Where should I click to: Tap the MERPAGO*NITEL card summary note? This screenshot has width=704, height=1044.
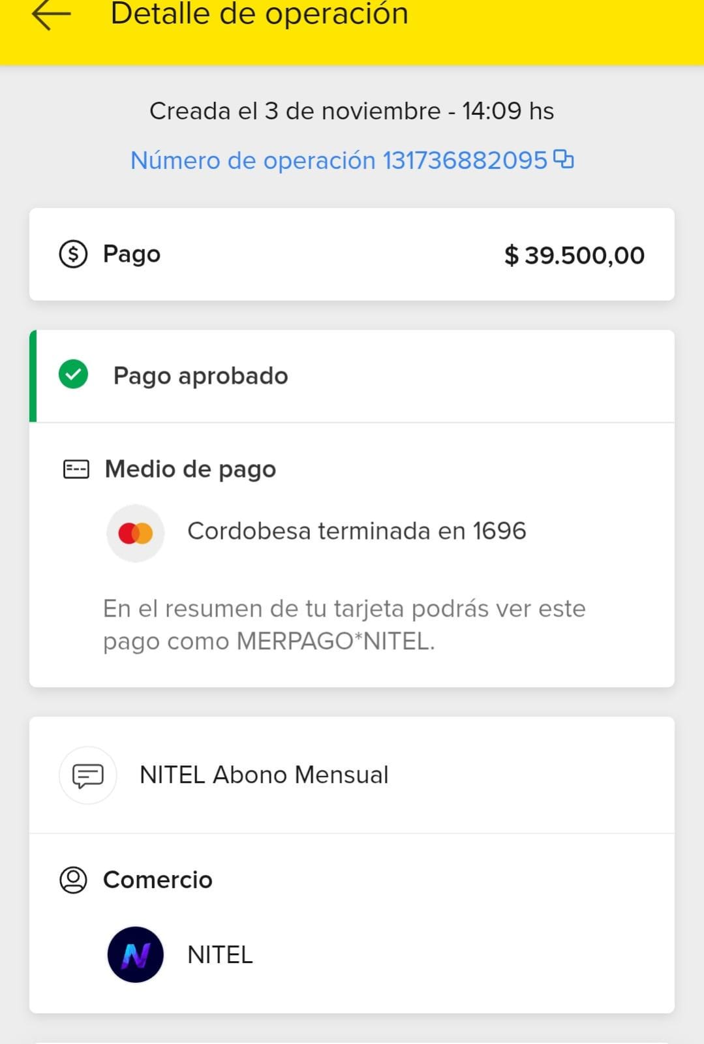pos(344,624)
